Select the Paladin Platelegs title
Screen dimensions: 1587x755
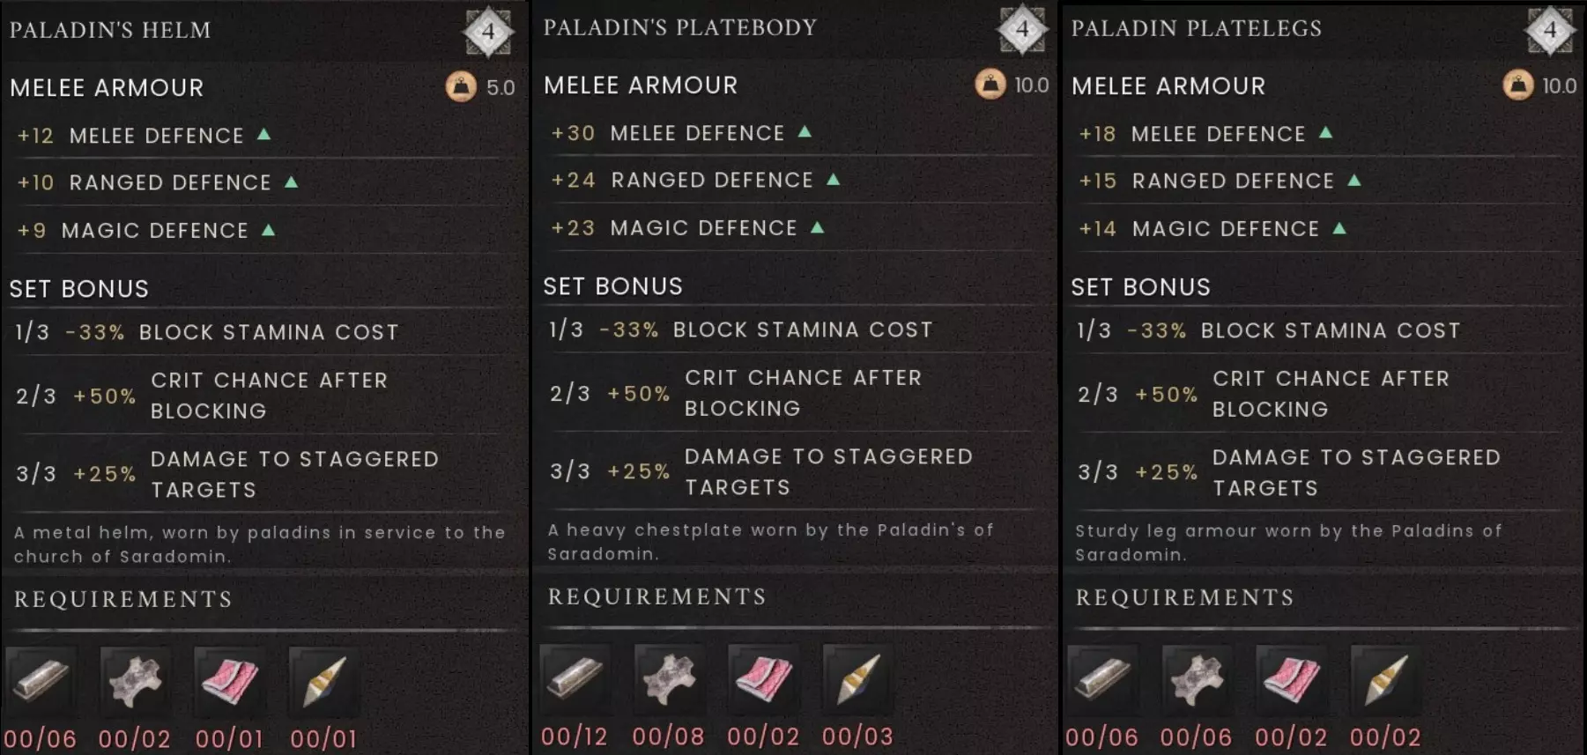click(1196, 28)
